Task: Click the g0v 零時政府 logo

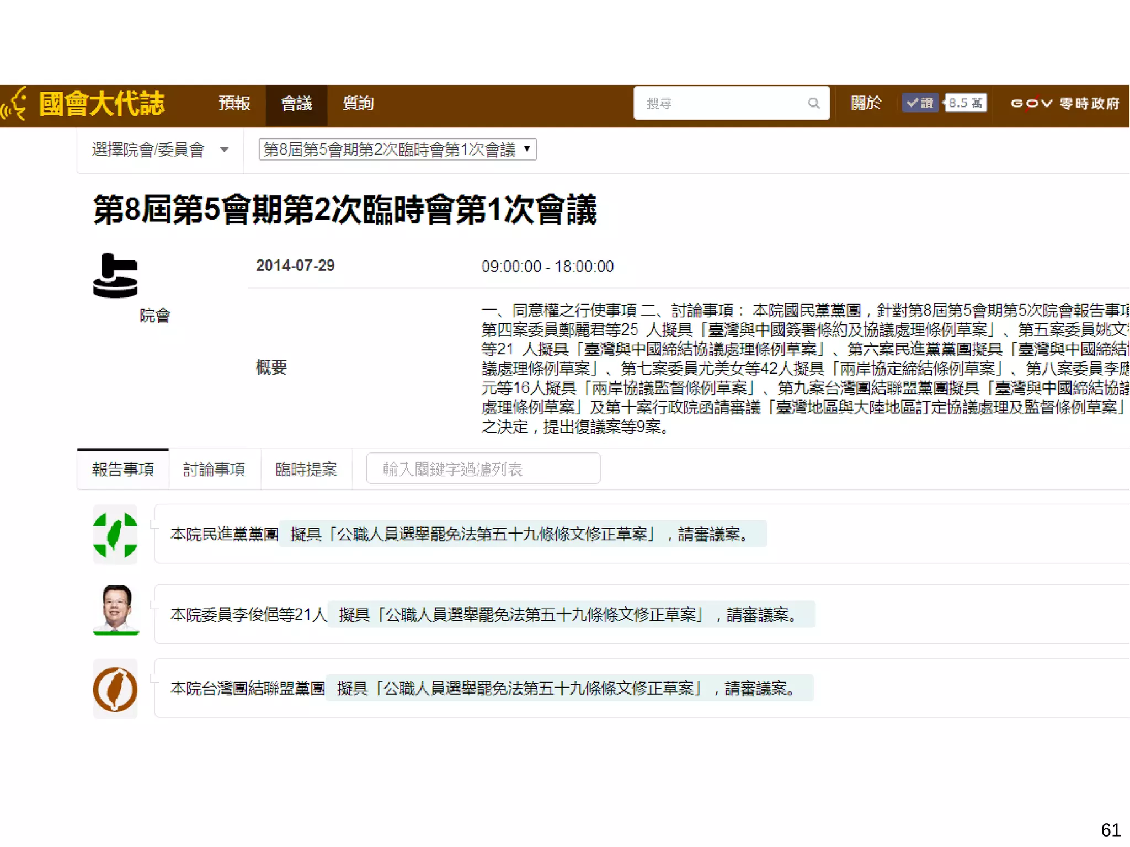Action: click(x=1064, y=103)
